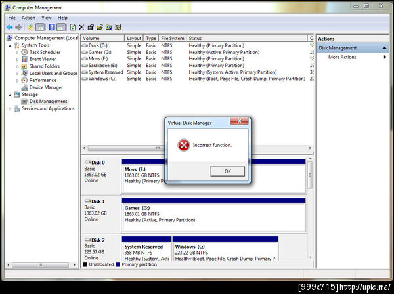Open the View menu

pyautogui.click(x=47, y=18)
